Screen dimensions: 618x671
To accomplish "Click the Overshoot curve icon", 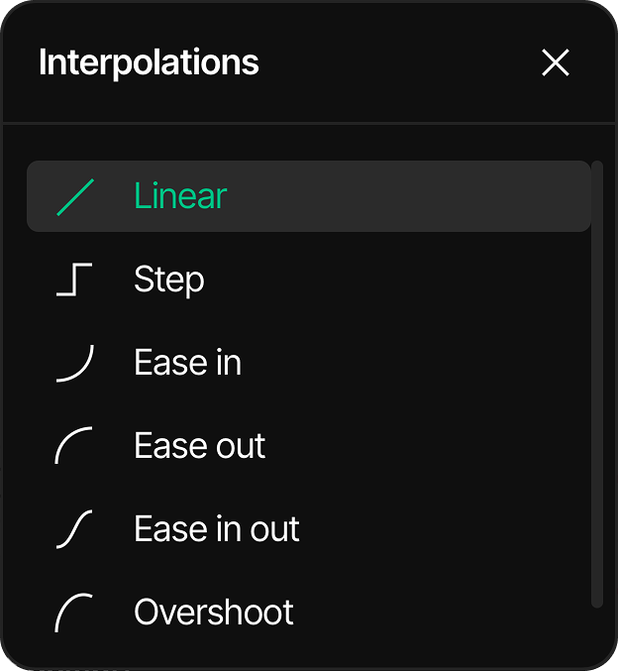I will click(x=74, y=613).
